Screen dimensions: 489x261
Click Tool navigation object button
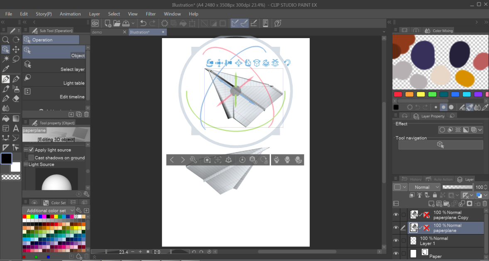[440, 145]
